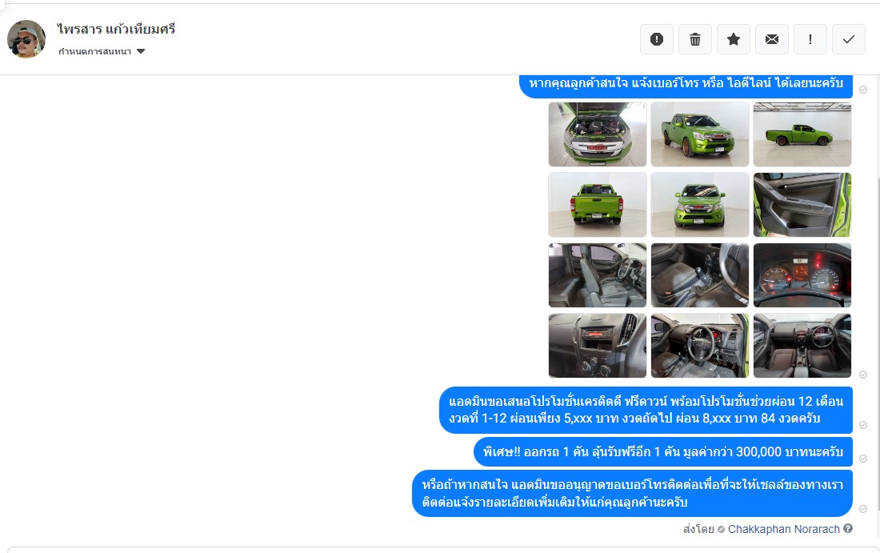The image size is (880, 553).
Task: Mark conversation with the star icon
Action: tap(734, 39)
